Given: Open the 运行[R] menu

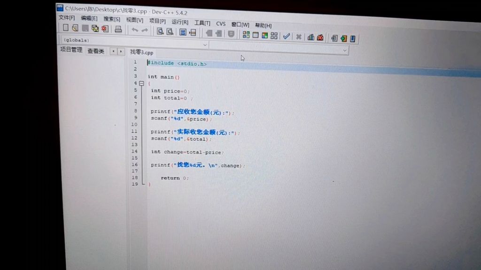Looking at the screenshot, I should 180,22.
